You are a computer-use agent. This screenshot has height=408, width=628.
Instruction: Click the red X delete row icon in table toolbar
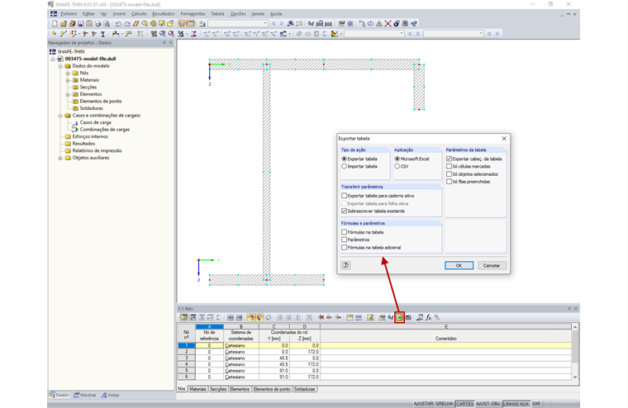click(x=321, y=317)
